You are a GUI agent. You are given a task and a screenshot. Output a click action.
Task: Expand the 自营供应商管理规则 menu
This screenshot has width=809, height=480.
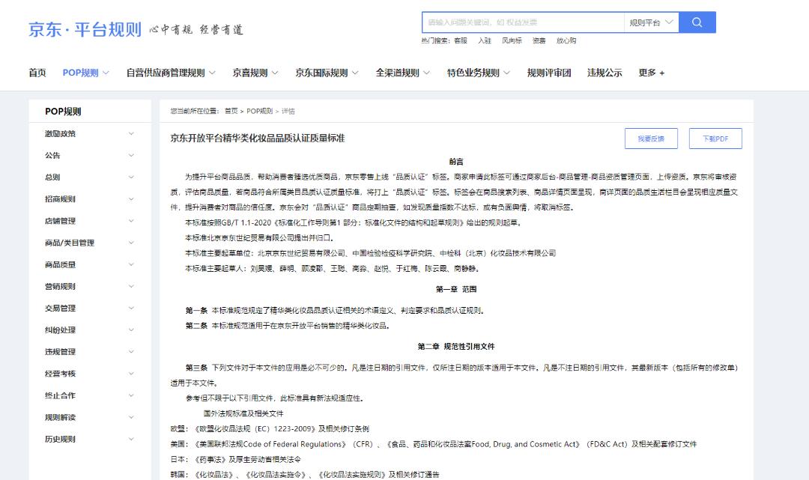tap(170, 73)
